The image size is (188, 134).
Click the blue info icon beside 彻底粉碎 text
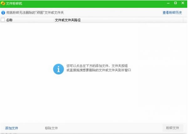click(3, 12)
